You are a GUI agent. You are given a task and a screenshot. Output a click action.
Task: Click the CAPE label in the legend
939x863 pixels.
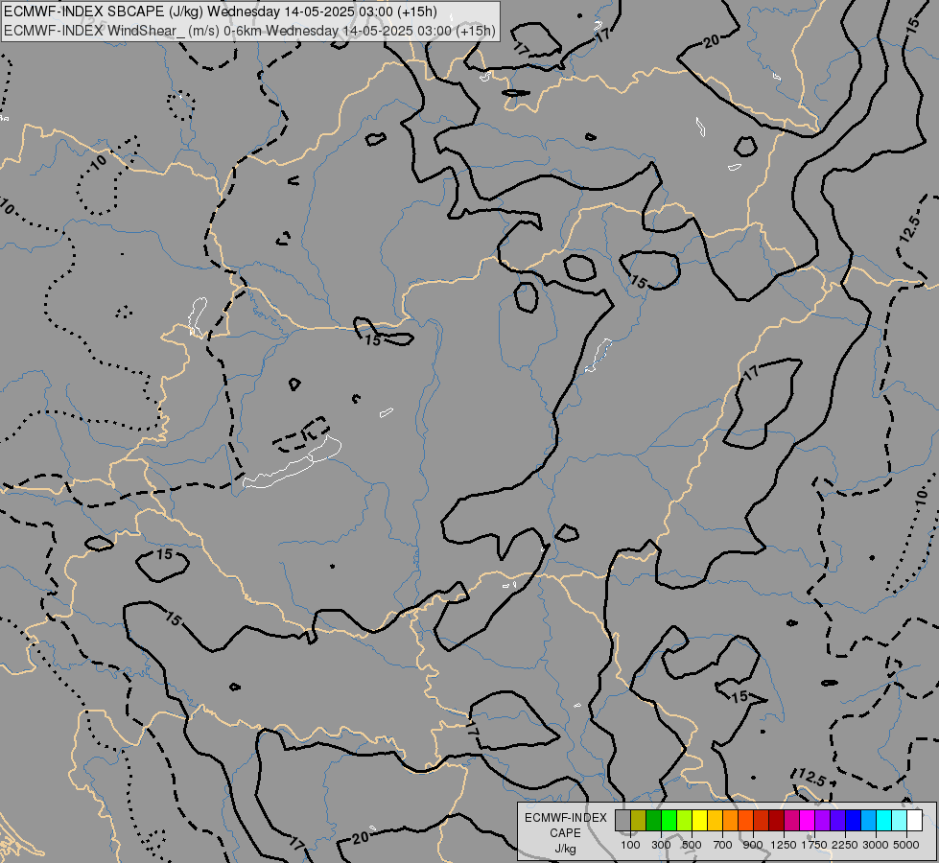click(565, 833)
